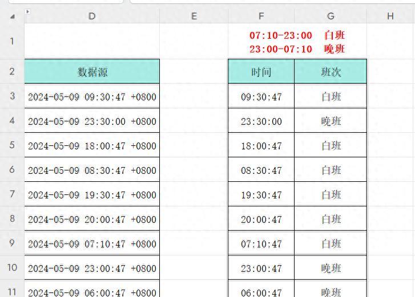Screen dimensions: 415x297
Task: Click time cell 19:30:47
Action: (x=261, y=194)
